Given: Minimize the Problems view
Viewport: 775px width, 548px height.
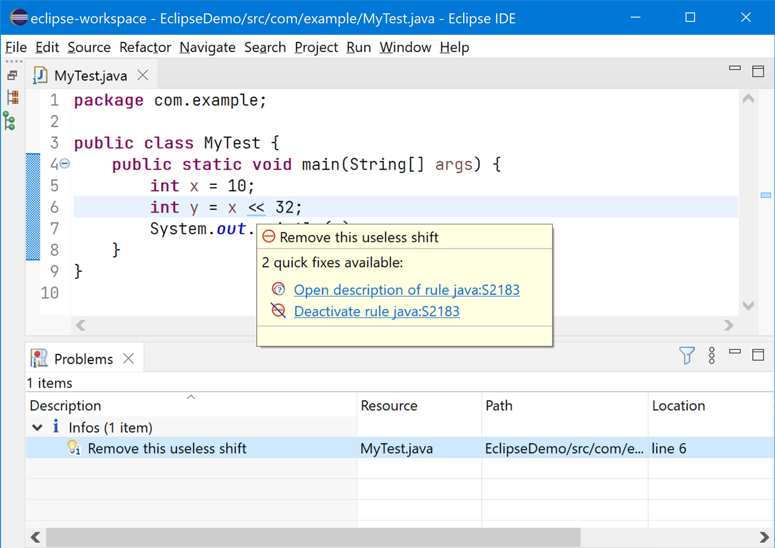Looking at the screenshot, I should (735, 351).
